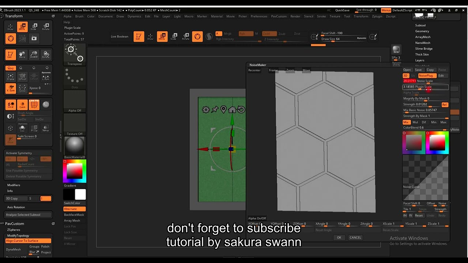Image resolution: width=468 pixels, height=263 pixels.
Task: Expand the Modifiers section
Action: pyautogui.click(x=14, y=185)
